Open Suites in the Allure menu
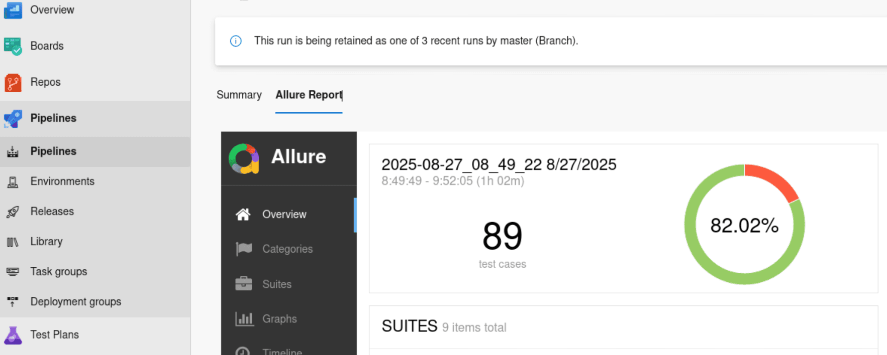This screenshot has height=355, width=887. pos(276,284)
